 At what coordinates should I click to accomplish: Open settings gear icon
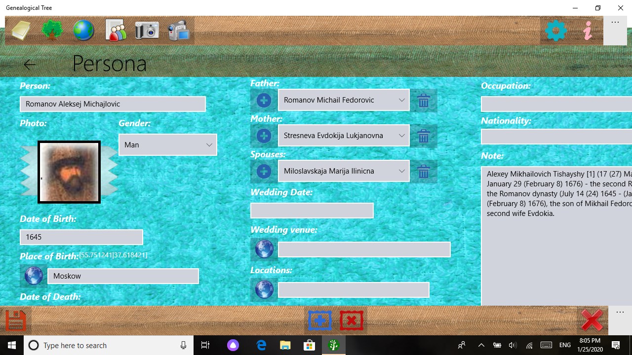point(556,31)
